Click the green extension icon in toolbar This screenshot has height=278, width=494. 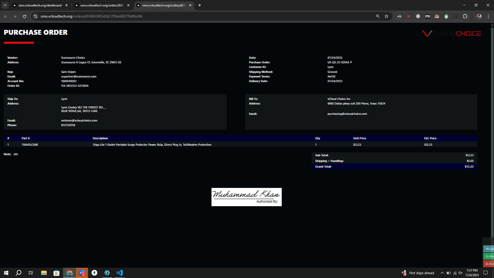pos(446,16)
